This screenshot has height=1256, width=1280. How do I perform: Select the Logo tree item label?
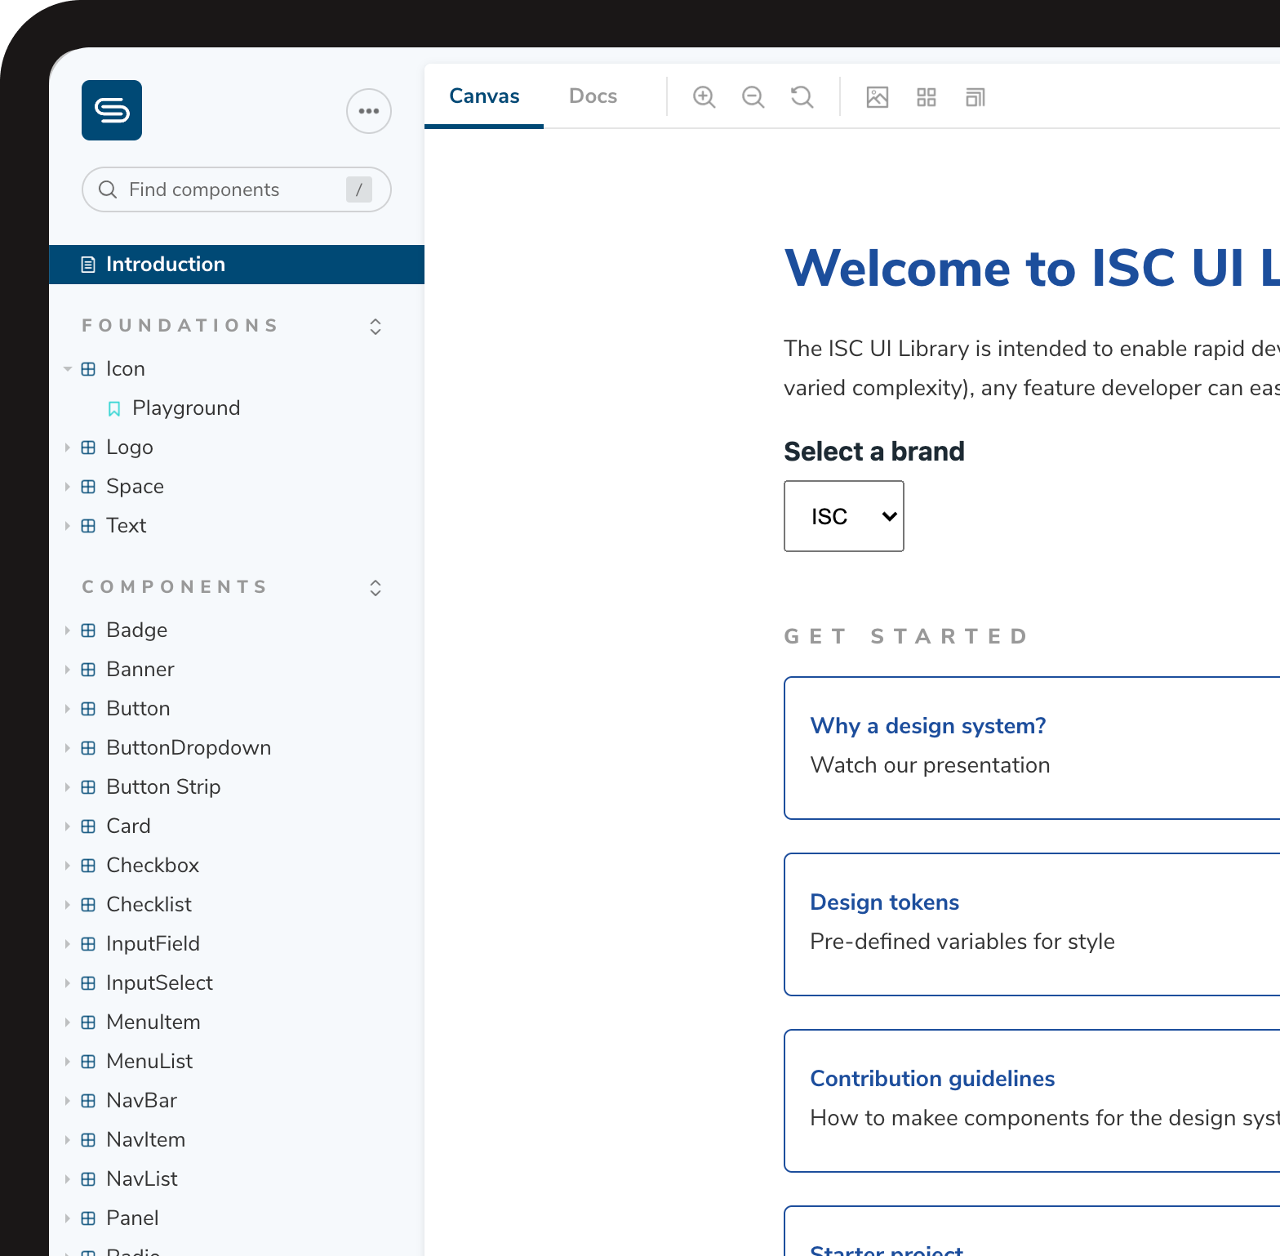coord(130,448)
